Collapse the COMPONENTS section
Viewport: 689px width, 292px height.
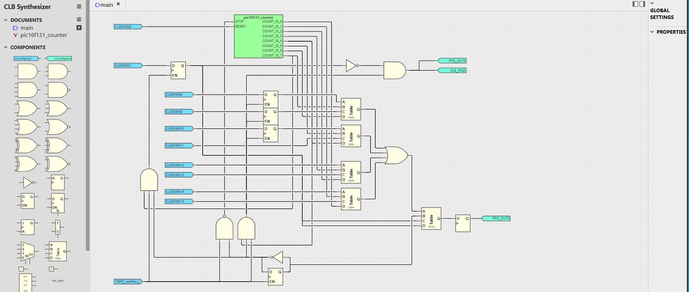[6, 47]
